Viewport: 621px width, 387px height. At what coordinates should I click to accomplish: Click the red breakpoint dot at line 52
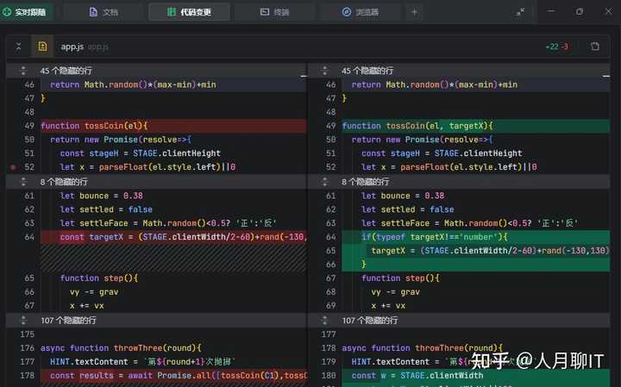tap(13, 167)
